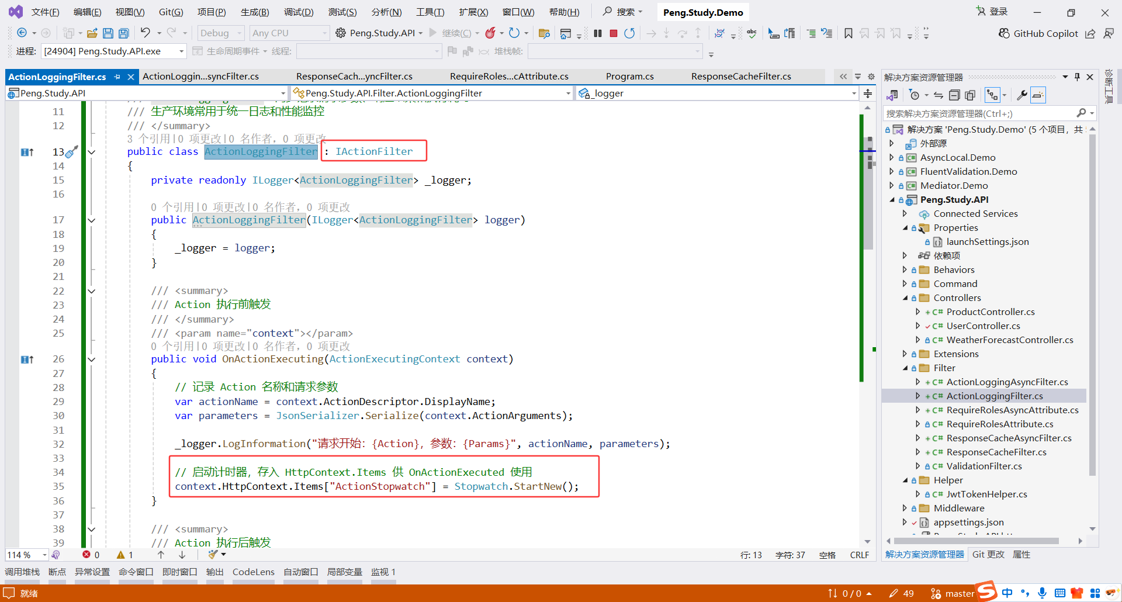Go to next issue down arrow

(x=182, y=555)
